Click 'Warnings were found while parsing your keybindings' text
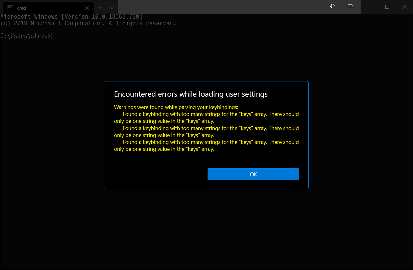Viewport: 413px width, 270px height. pyautogui.click(x=176, y=107)
